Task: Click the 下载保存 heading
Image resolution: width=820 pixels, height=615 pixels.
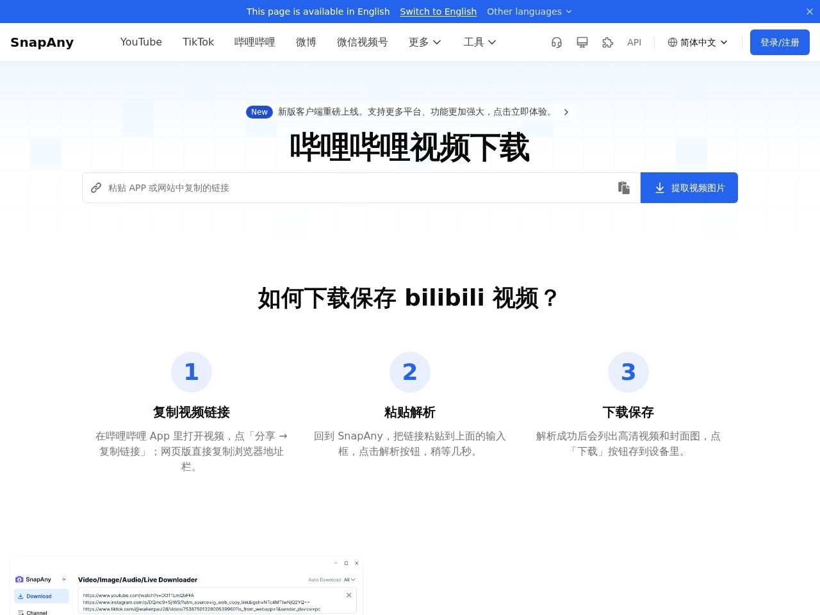Action: [628, 412]
